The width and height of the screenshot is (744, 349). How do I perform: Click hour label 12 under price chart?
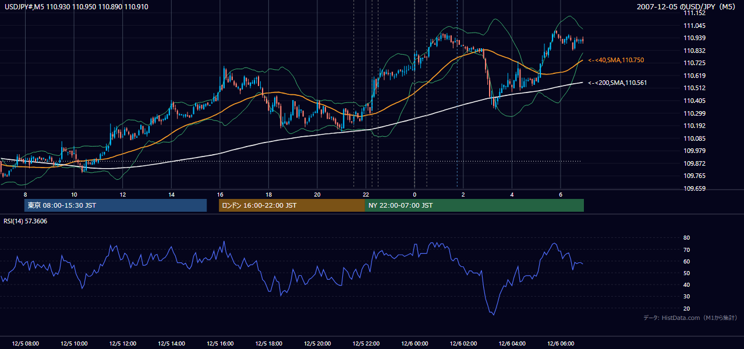coord(123,194)
